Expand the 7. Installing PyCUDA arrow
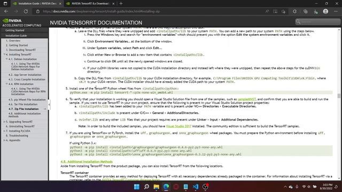This screenshot has height=192, width=342. tap(4, 131)
